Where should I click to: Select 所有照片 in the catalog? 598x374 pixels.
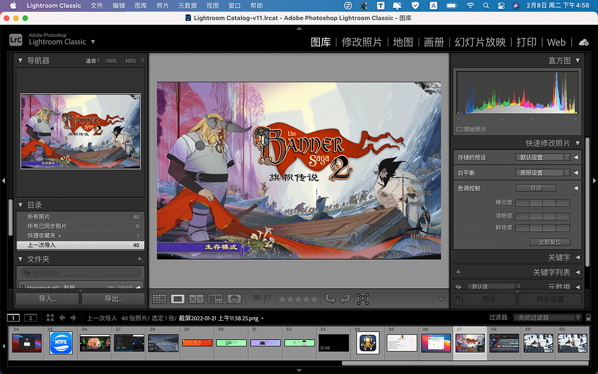point(80,217)
